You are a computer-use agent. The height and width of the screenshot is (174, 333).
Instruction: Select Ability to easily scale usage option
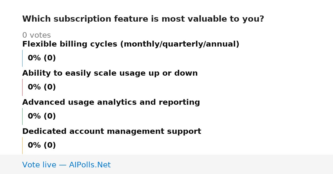point(110,73)
